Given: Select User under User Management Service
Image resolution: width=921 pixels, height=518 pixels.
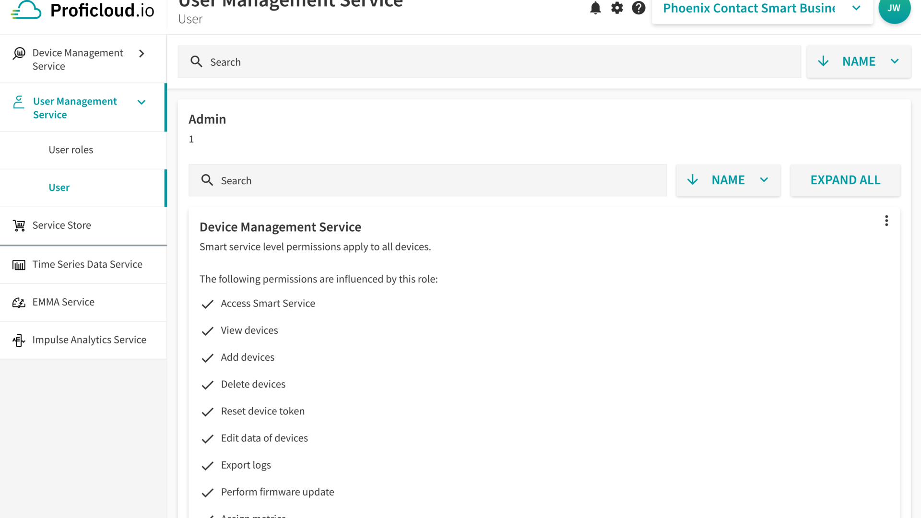Looking at the screenshot, I should [x=59, y=188].
